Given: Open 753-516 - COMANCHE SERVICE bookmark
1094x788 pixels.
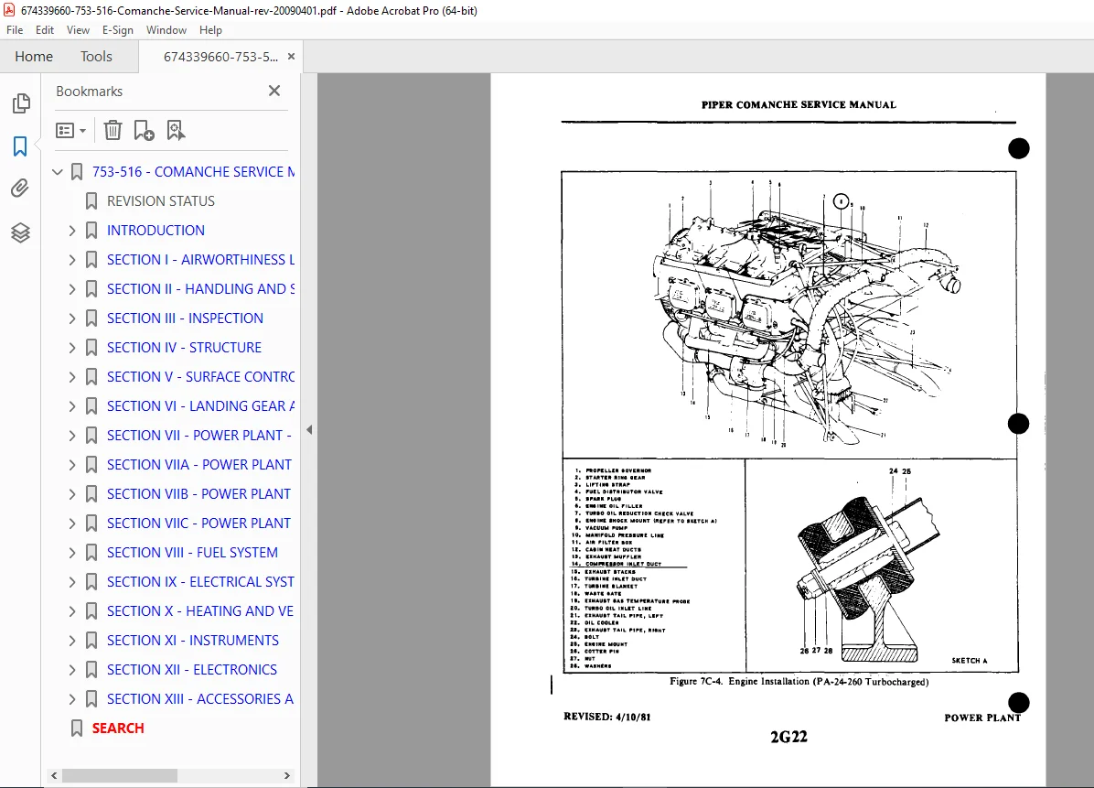Looking at the screenshot, I should click(193, 172).
